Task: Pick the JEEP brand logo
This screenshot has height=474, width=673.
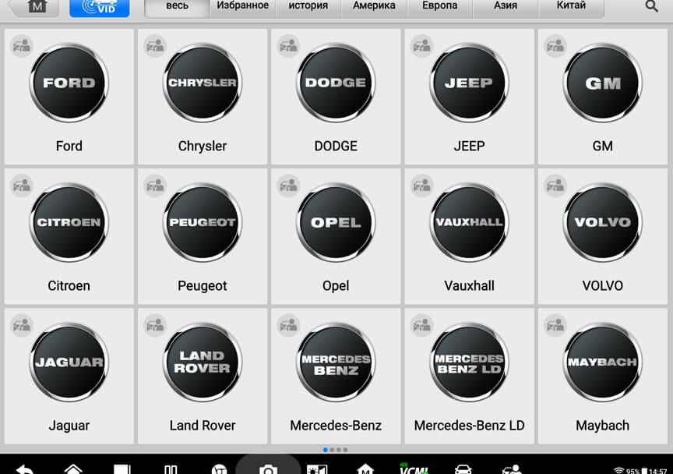Action: click(x=469, y=83)
